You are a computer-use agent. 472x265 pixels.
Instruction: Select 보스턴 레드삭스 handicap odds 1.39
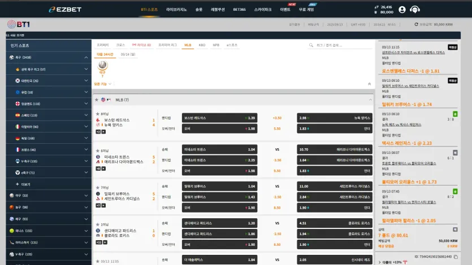219,118
